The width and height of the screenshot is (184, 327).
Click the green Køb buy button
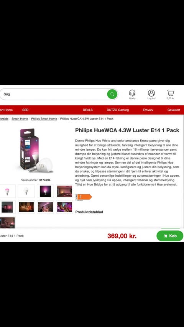170,236
